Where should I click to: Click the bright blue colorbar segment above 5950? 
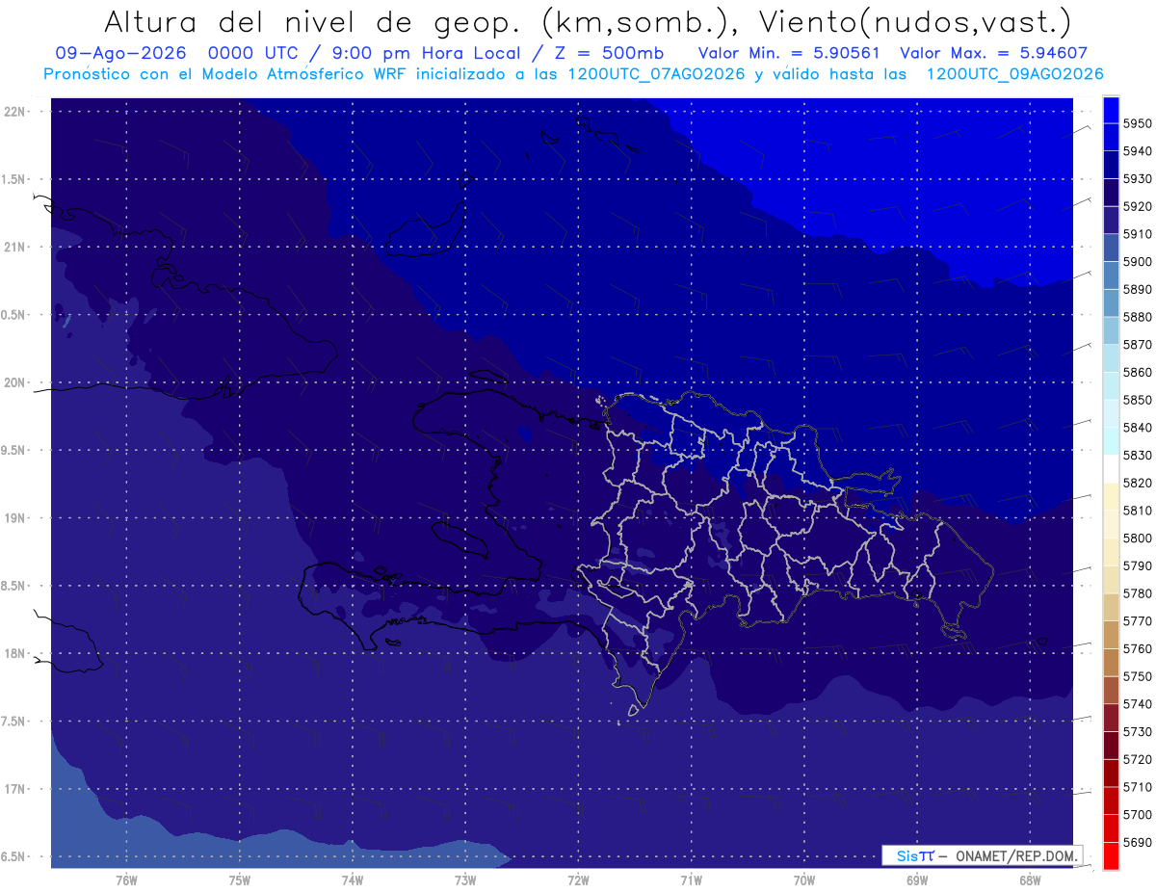pyautogui.click(x=1111, y=110)
